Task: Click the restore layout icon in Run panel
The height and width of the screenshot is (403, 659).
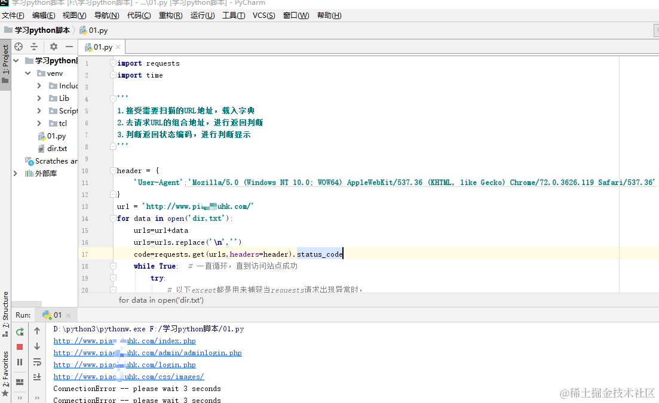Action: pyautogui.click(x=20, y=382)
